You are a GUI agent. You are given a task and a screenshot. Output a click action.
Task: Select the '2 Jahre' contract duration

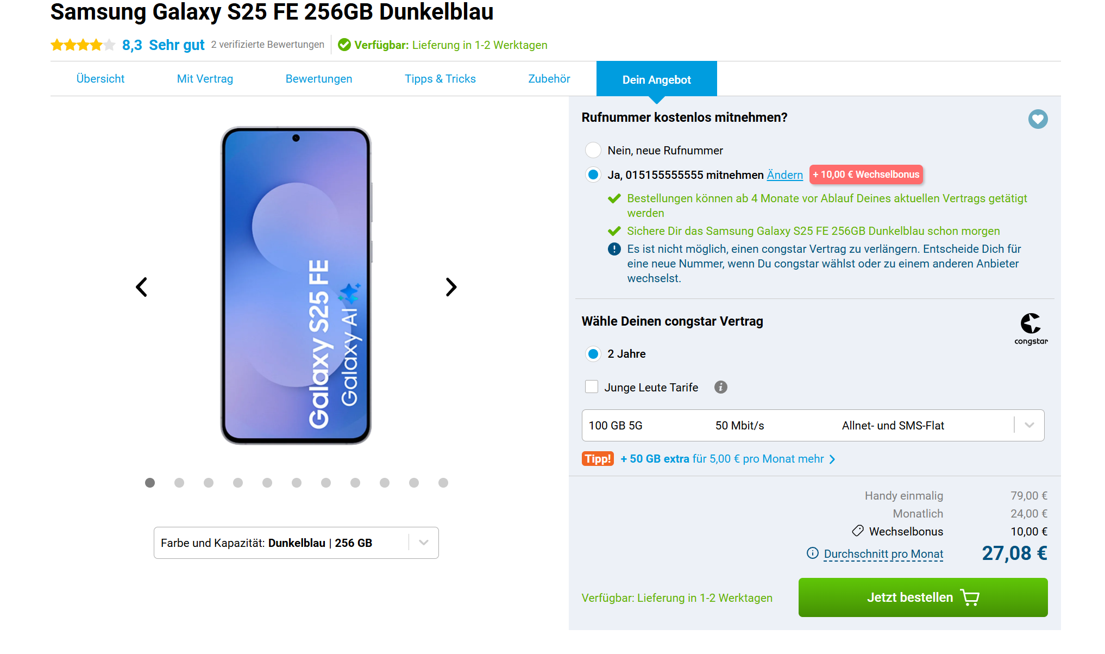point(593,354)
